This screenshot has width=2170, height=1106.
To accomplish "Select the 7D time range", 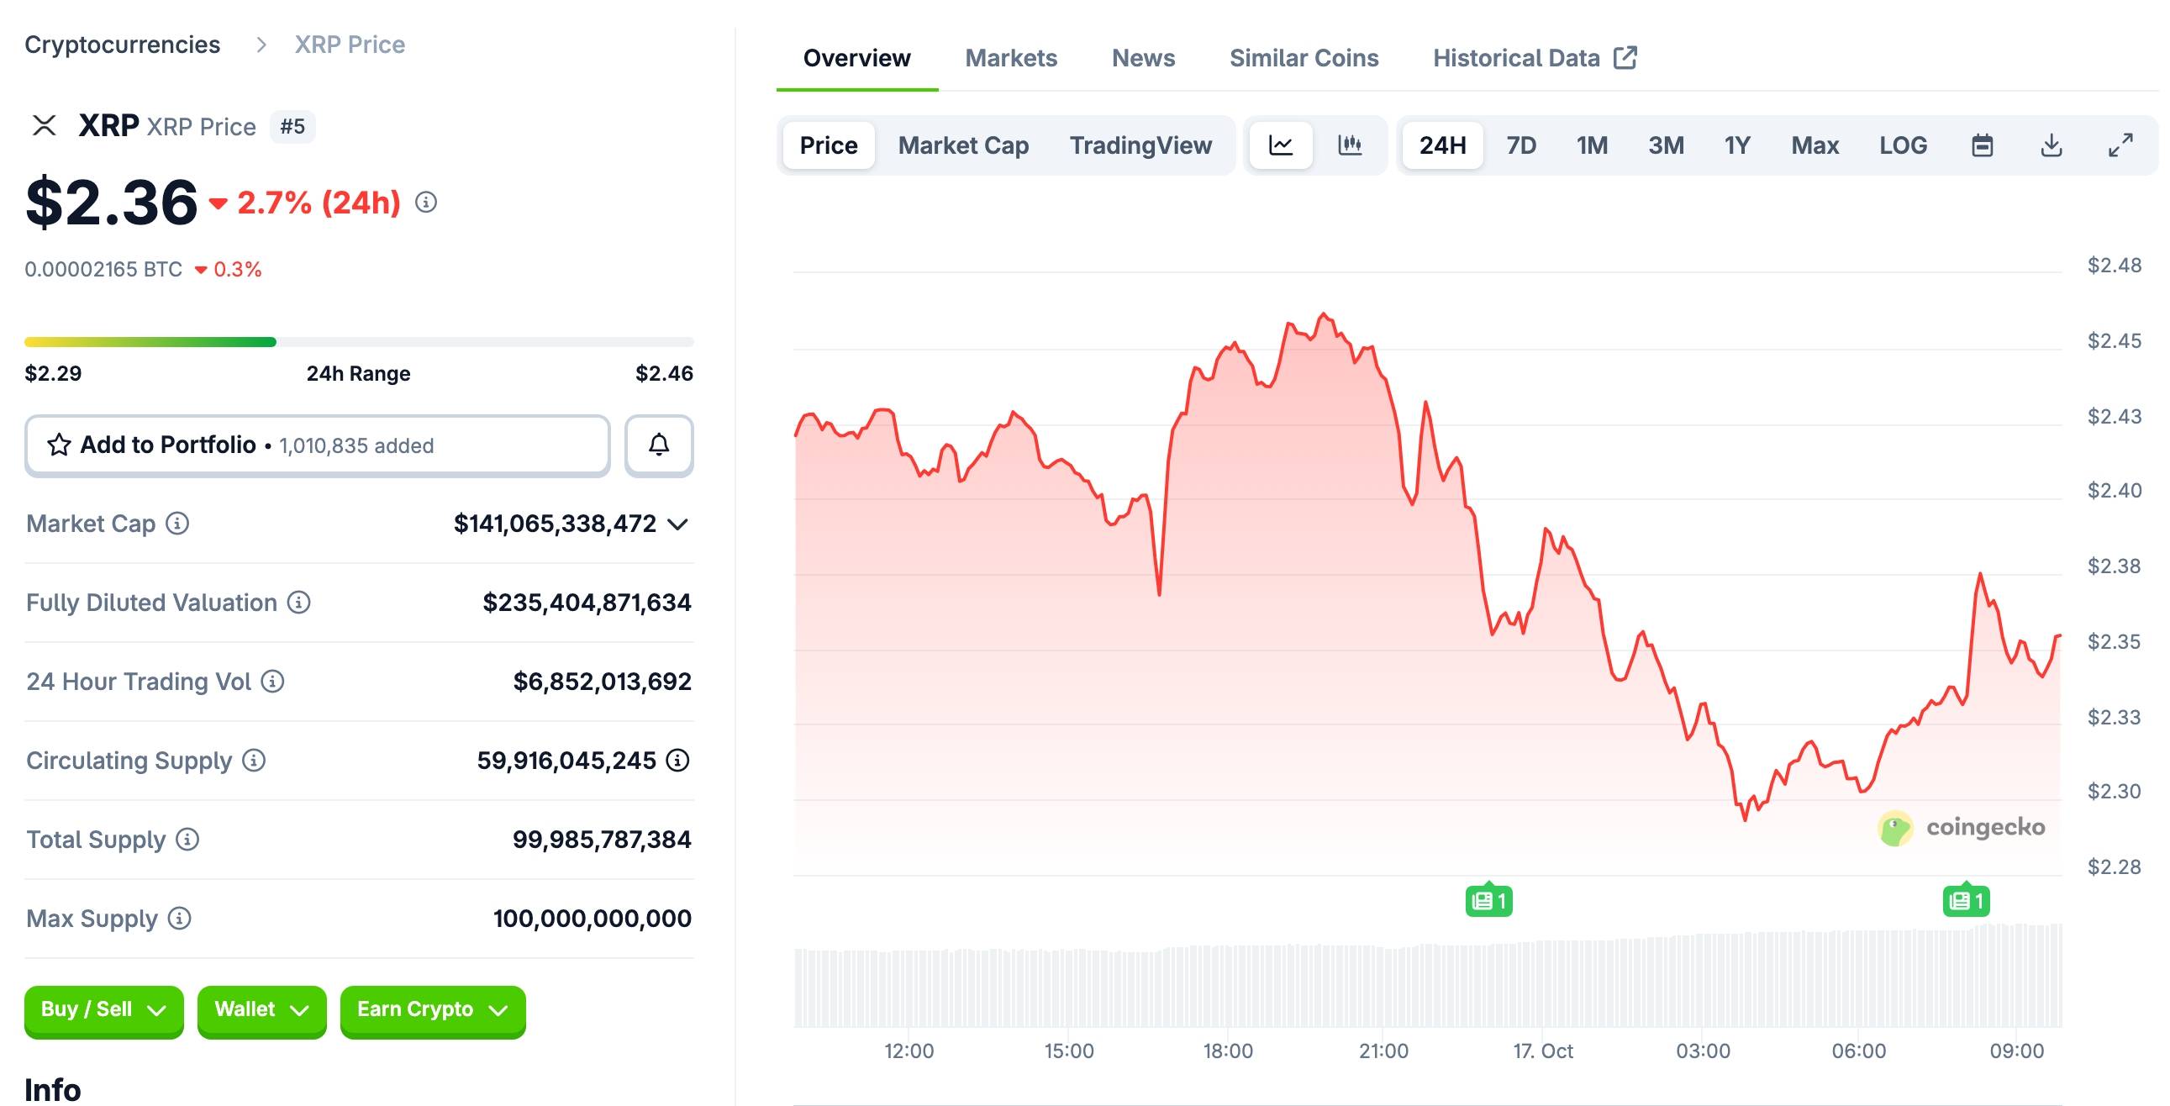I will coord(1520,145).
